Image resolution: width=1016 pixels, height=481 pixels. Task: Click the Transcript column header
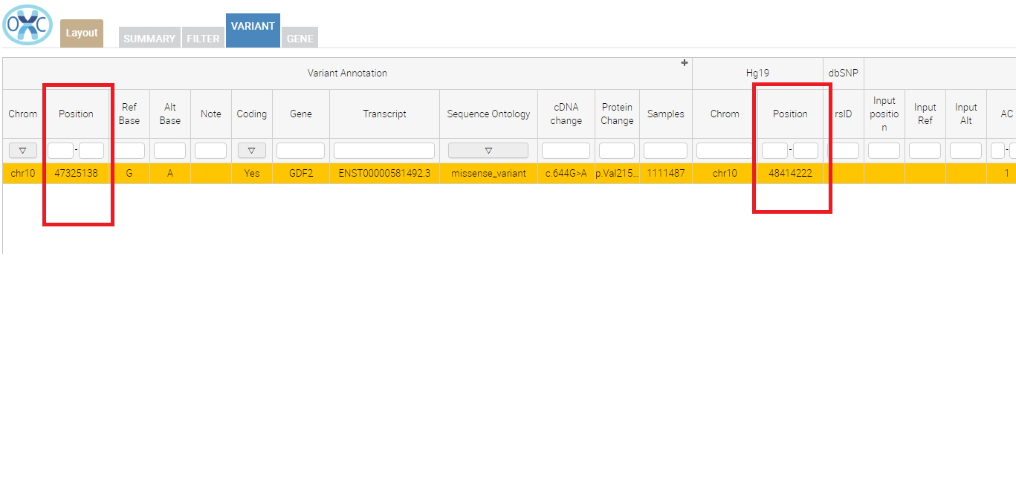[x=384, y=114]
